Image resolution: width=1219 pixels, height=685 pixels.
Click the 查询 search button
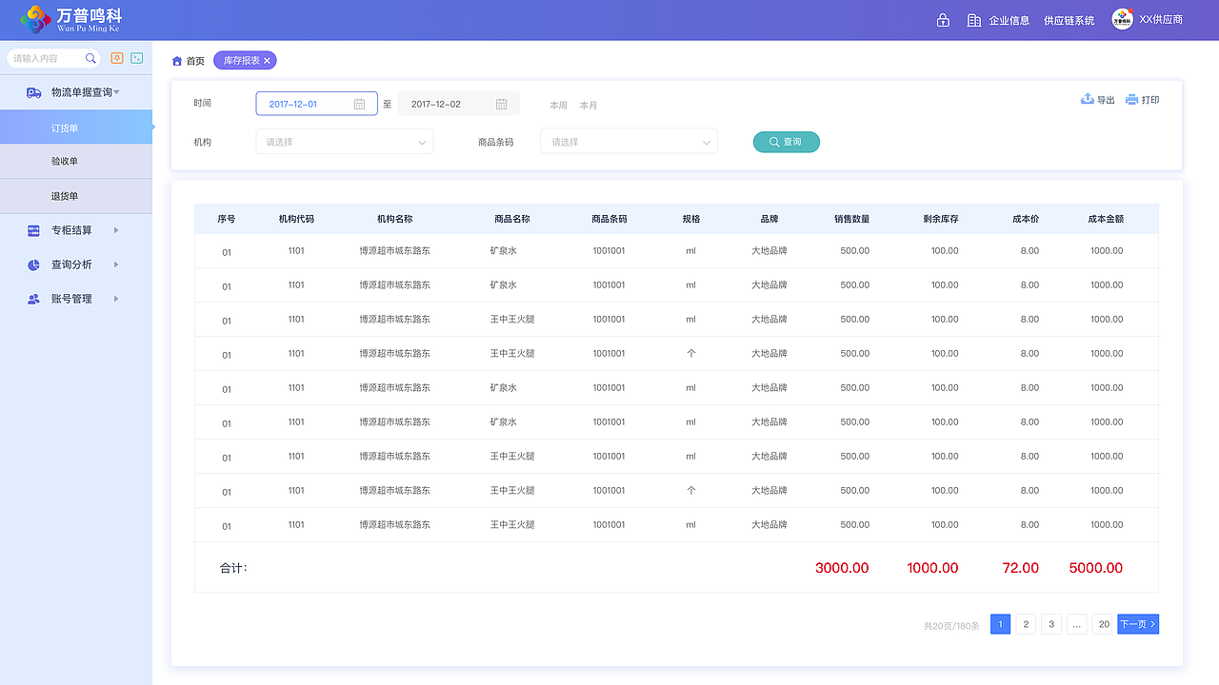coord(787,142)
